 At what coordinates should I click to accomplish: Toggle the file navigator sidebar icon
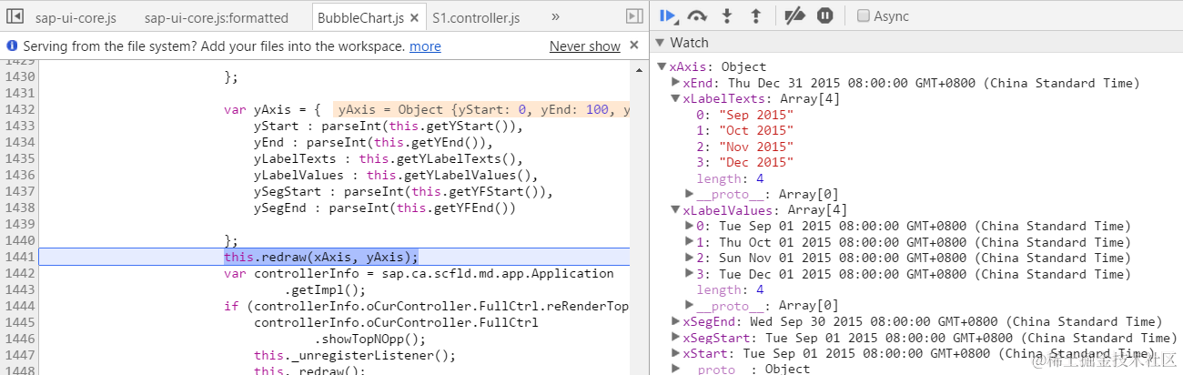click(15, 16)
